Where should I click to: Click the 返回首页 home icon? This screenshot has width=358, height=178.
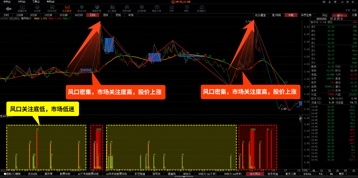pyautogui.click(x=201, y=8)
